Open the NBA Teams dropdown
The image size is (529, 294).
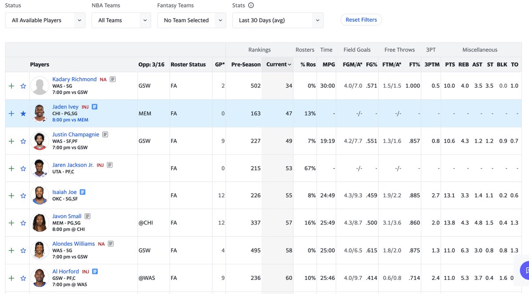(x=121, y=20)
